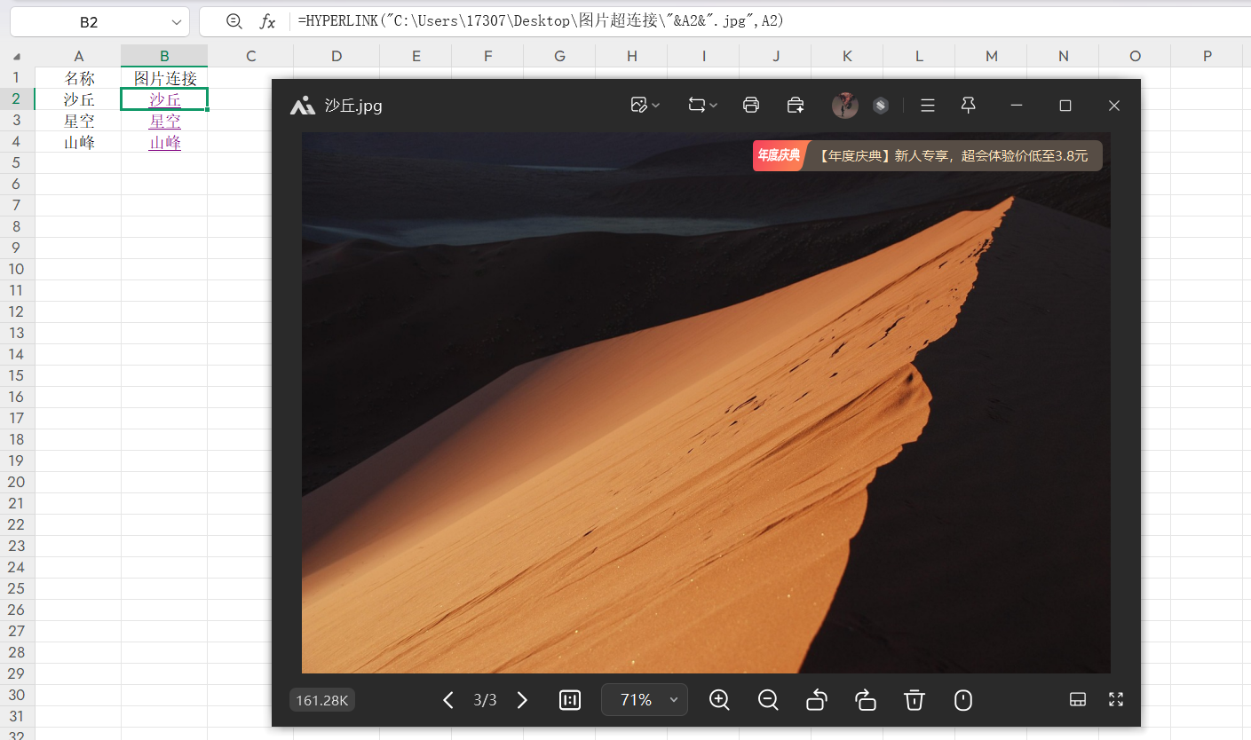
Task: Enter fullscreen view of the image
Action: tap(1116, 699)
